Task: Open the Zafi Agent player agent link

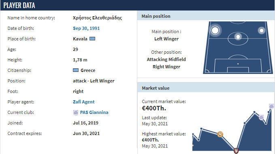Action: (84, 102)
